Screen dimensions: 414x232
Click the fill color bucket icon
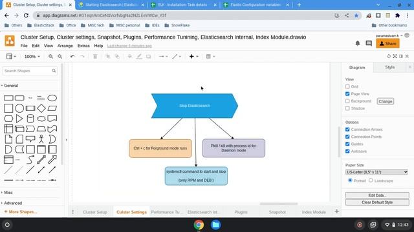pyautogui.click(x=129, y=57)
